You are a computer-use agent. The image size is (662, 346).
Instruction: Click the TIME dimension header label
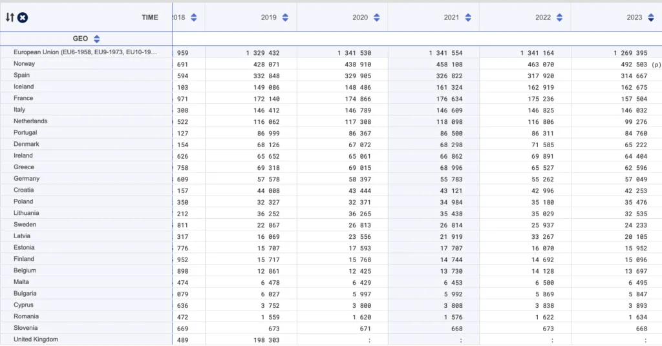tap(149, 17)
